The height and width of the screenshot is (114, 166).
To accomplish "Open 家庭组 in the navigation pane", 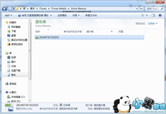I will [13, 84].
